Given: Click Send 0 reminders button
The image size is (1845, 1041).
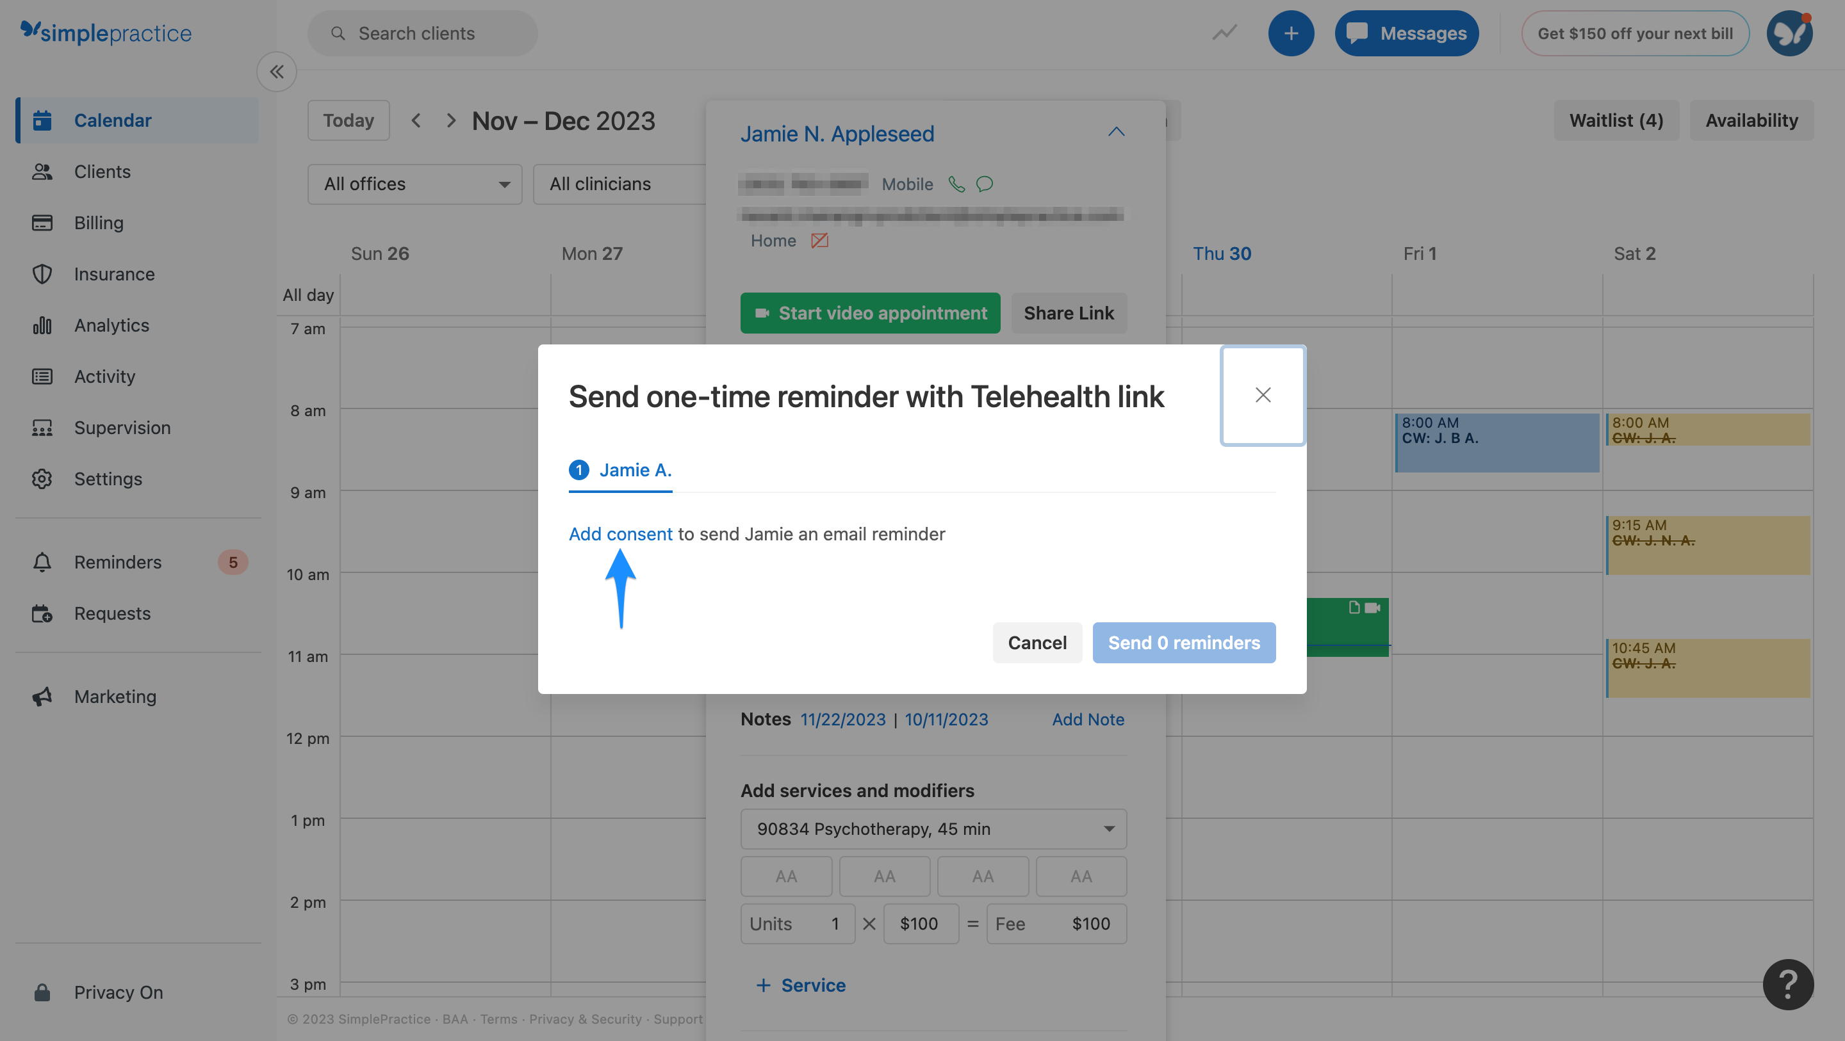Looking at the screenshot, I should tap(1184, 642).
